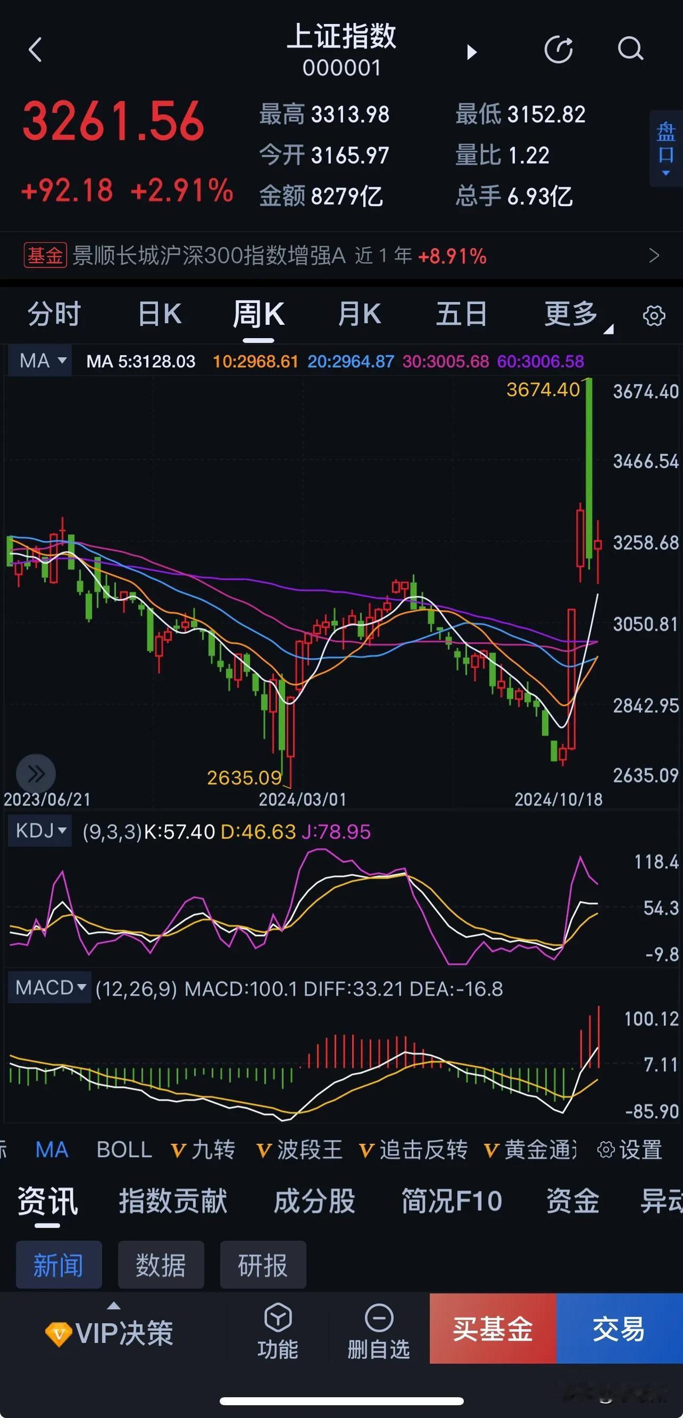Open the 成分股 tab
Screen dimensions: 683x1418
[x=314, y=1201]
